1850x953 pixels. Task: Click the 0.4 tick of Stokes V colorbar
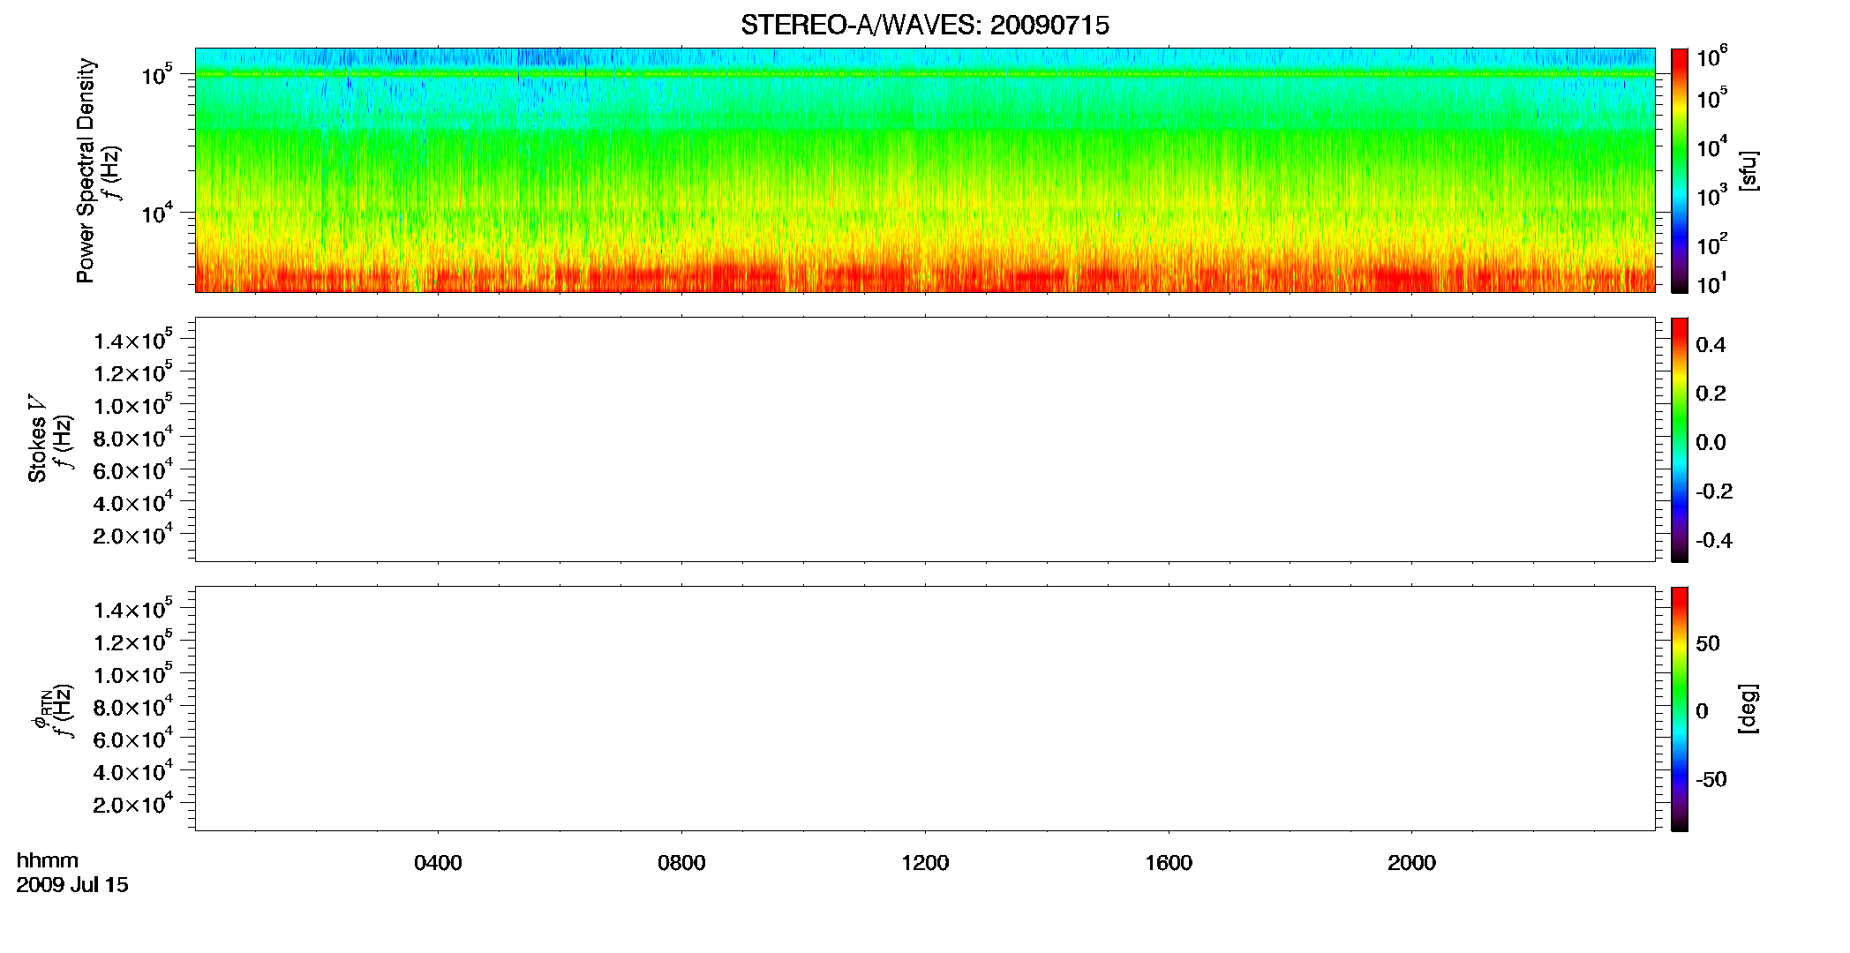[1711, 345]
